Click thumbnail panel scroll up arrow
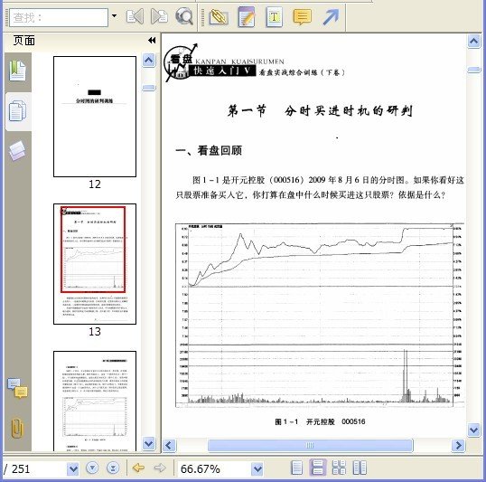 pos(149,60)
